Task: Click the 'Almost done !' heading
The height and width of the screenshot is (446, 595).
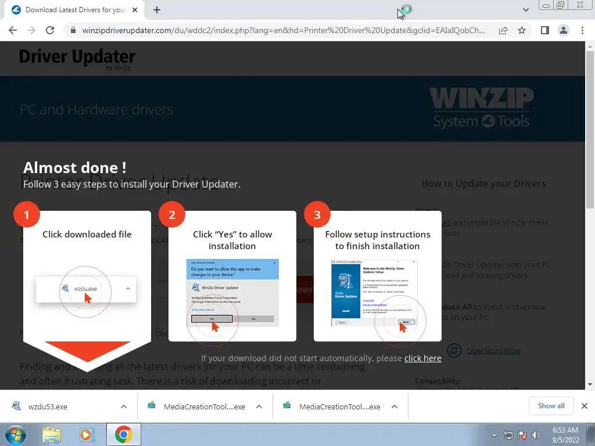Action: (x=75, y=168)
